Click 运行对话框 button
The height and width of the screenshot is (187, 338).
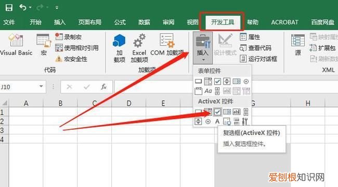(258, 59)
